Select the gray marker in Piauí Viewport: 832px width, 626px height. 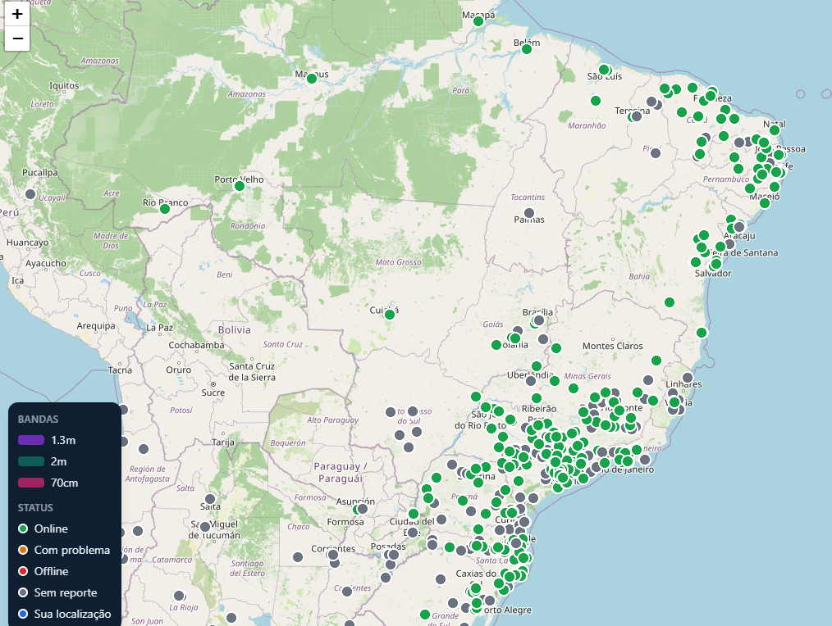coord(656,153)
